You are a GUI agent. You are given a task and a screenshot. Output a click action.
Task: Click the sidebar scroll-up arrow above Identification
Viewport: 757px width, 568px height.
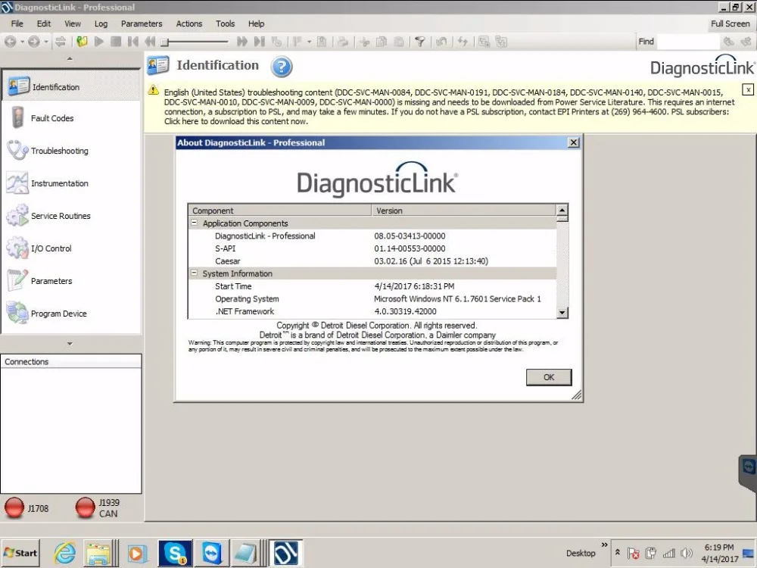pos(70,59)
